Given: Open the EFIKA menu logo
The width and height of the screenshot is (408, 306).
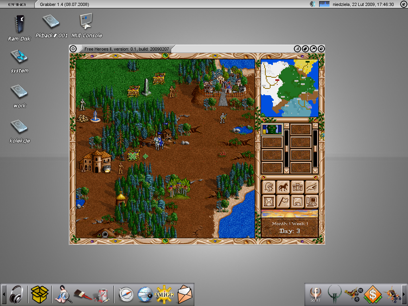Looking at the screenshot, I should pyautogui.click(x=17, y=4).
